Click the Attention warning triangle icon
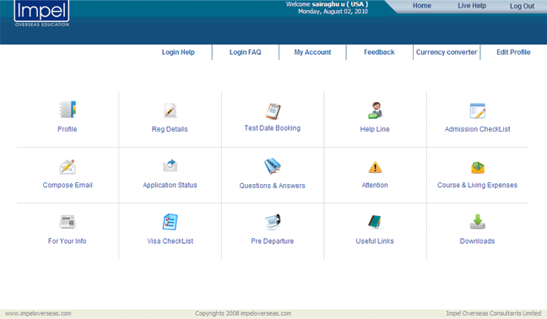 [x=376, y=167]
